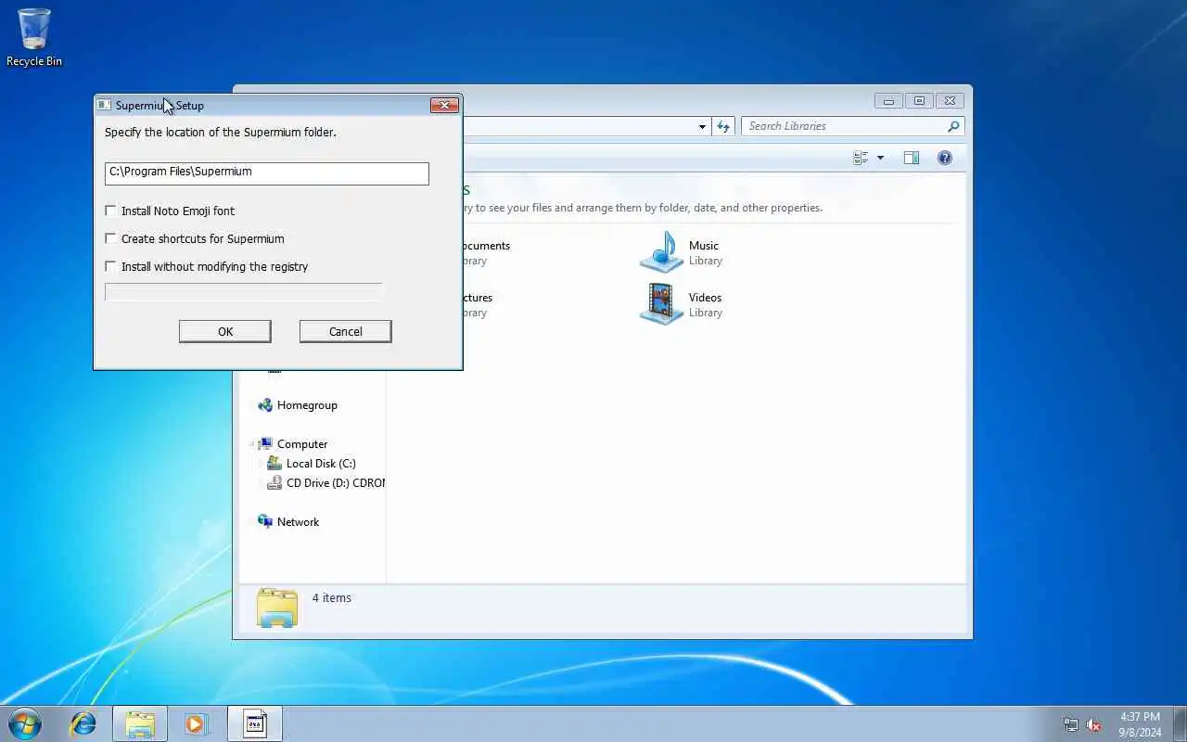Open the Start menu

(24, 723)
